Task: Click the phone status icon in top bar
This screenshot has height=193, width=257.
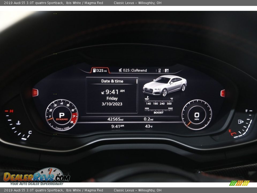Action: pos(160,70)
